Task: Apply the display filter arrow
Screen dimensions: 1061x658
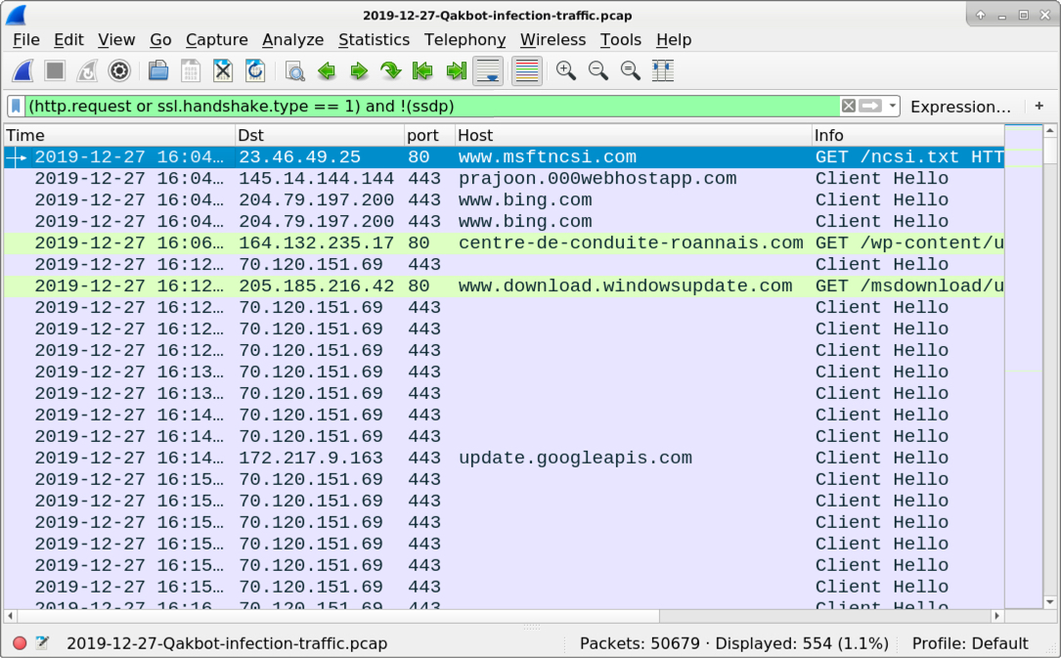Action: point(871,106)
